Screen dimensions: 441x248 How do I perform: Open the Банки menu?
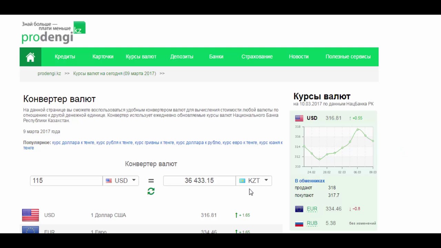point(216,56)
